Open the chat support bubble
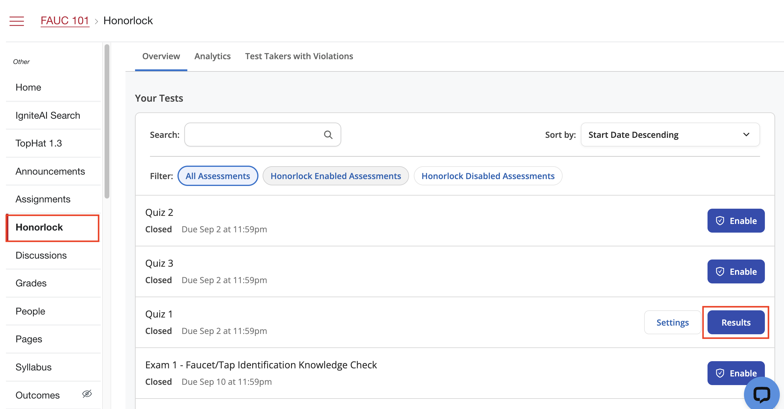The image size is (784, 409). (762, 394)
